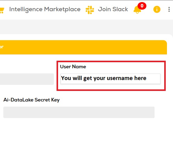This screenshot has width=173, height=151.
Task: Click the yellow shopping cart icon
Action: point(2,11)
